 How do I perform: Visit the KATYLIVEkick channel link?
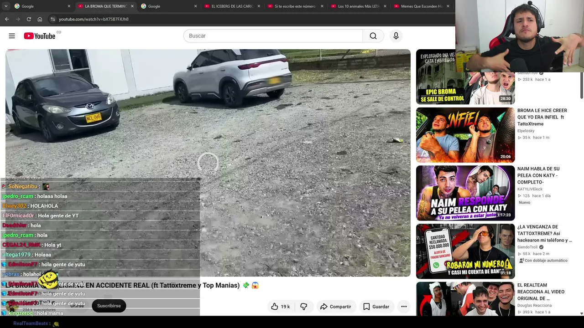point(530,189)
